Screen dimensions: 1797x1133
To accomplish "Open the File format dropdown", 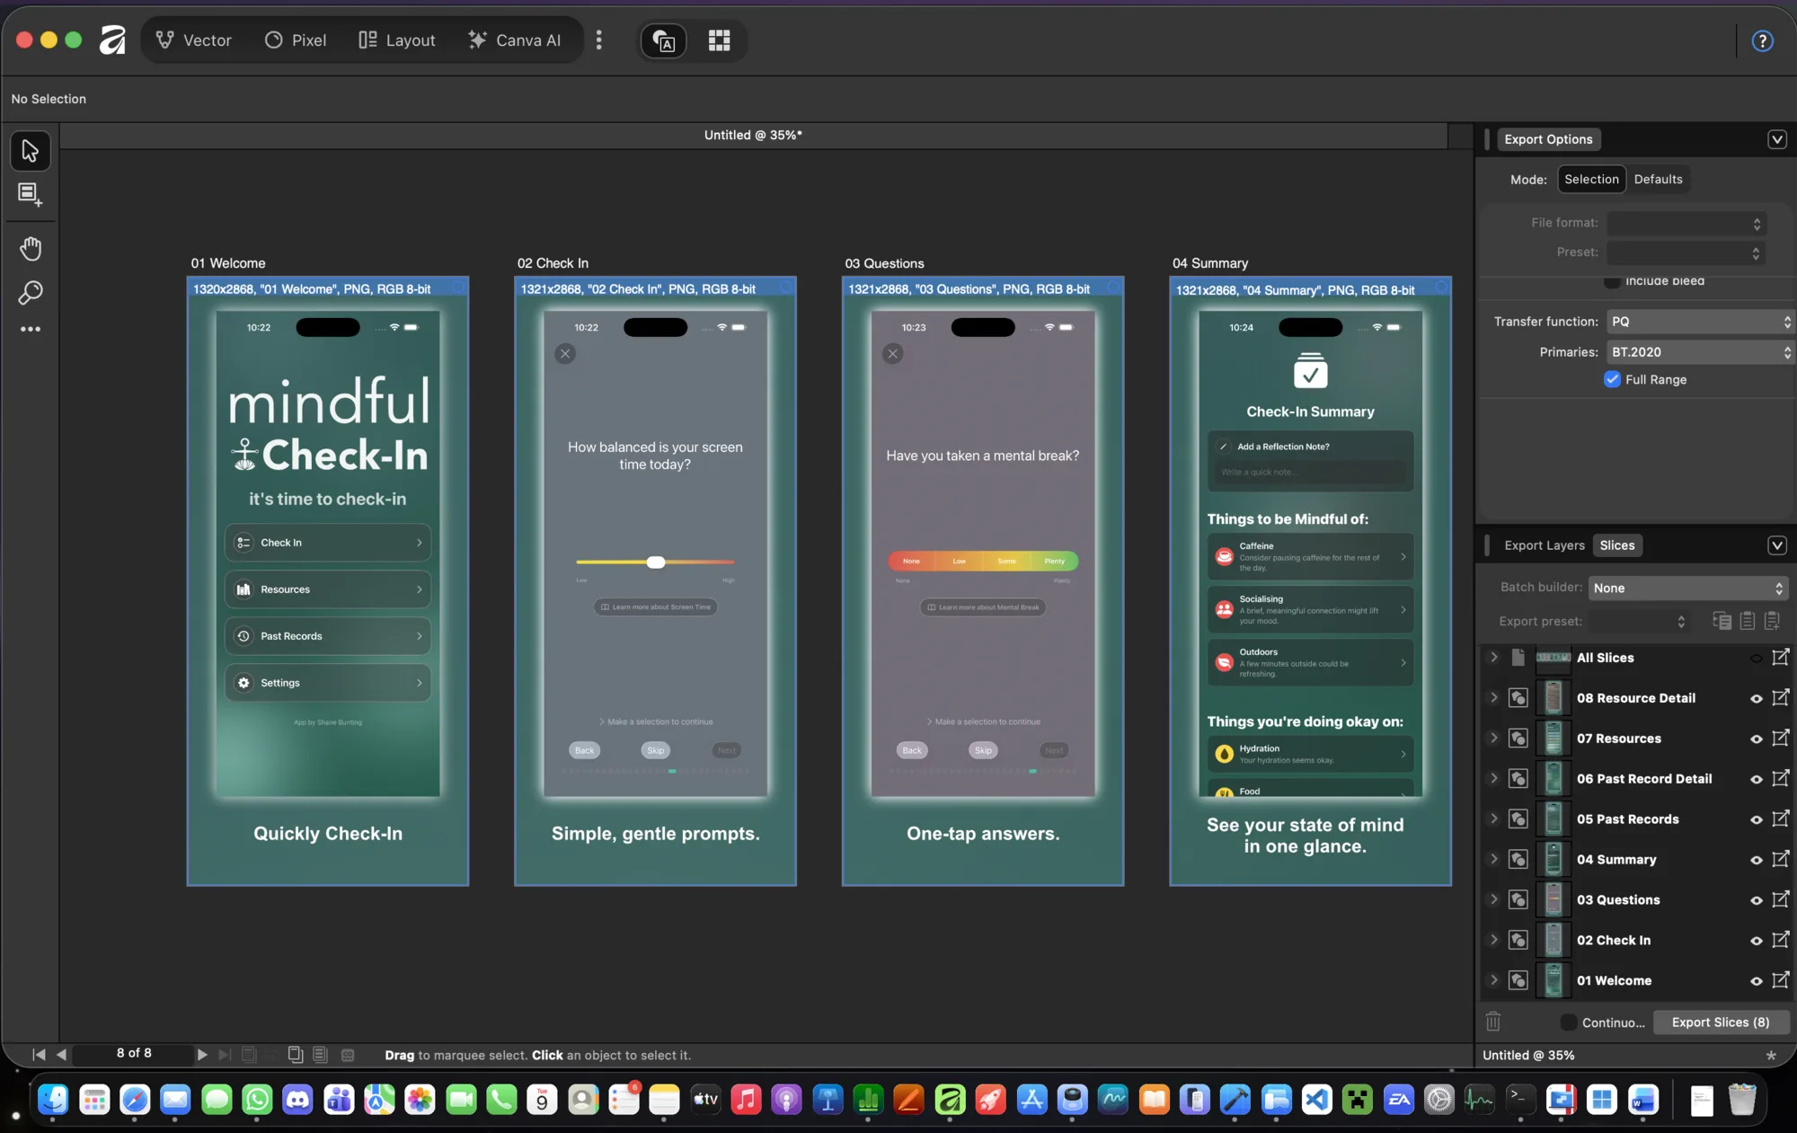I will pos(1686,223).
